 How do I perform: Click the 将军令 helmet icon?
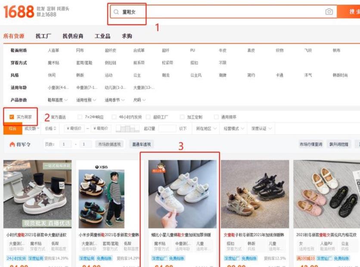(12, 145)
